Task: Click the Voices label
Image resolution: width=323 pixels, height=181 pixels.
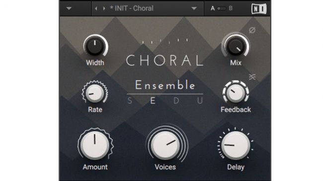Action: [165, 167]
